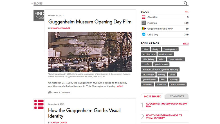Click the Findings count 109

coord(186,23)
